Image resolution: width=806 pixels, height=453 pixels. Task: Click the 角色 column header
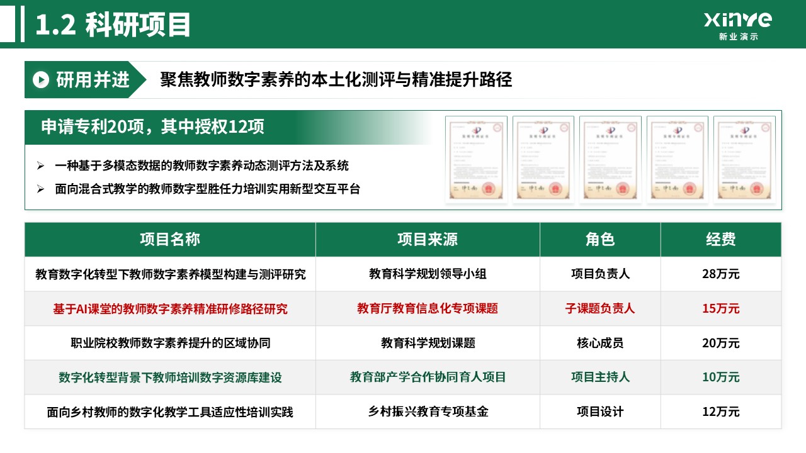(600, 239)
